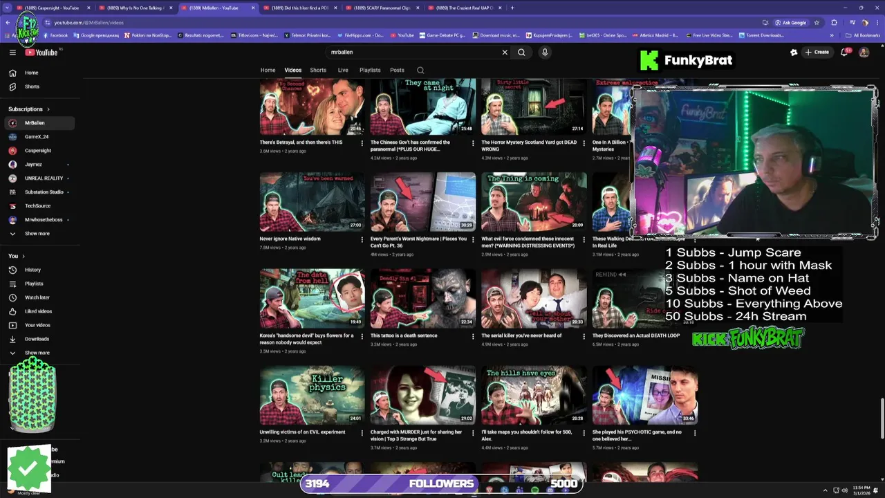Click the page vertical scrollbar thumb
This screenshot has height=498, width=885.
[x=881, y=418]
